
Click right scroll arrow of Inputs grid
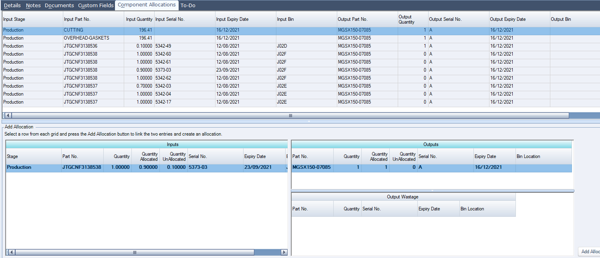point(284,252)
